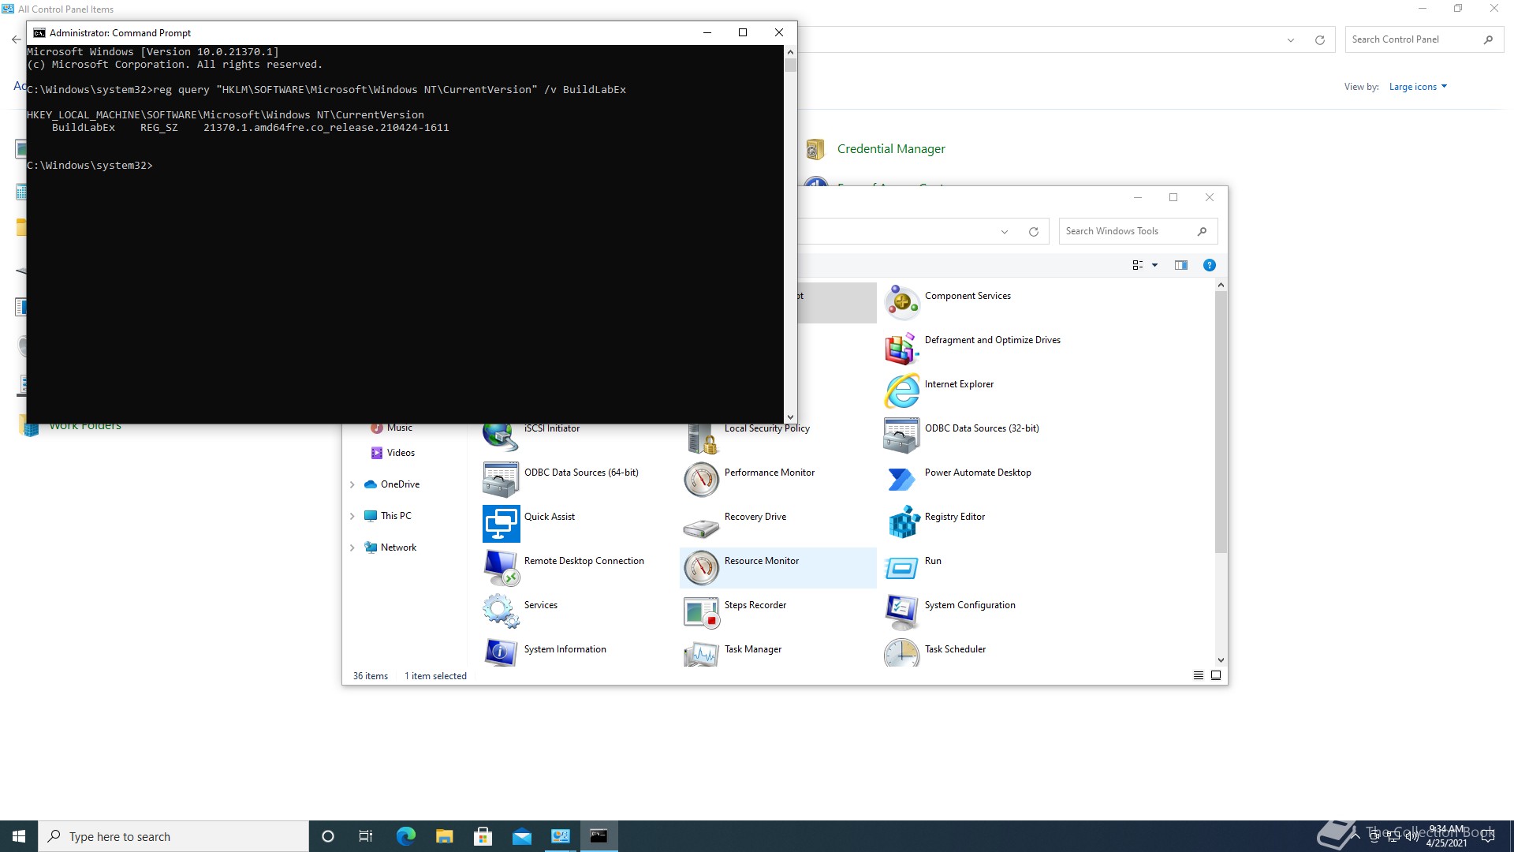Open Remote Desktop Connection icon
This screenshot has width=1514, height=852.
coord(501,567)
